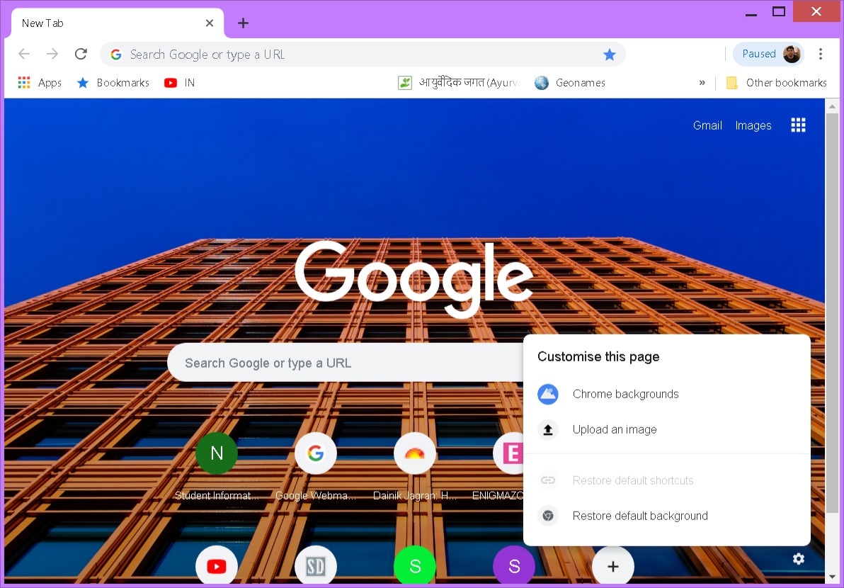The width and height of the screenshot is (844, 588).
Task: Open the Gmail link
Action: pos(707,125)
